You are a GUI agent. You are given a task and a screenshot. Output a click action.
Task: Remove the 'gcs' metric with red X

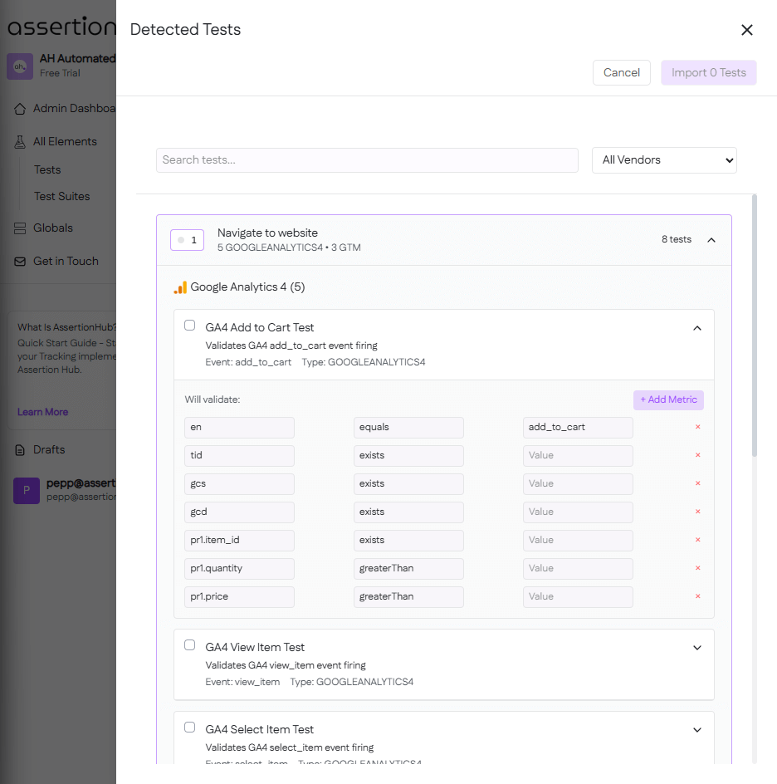pos(697,483)
